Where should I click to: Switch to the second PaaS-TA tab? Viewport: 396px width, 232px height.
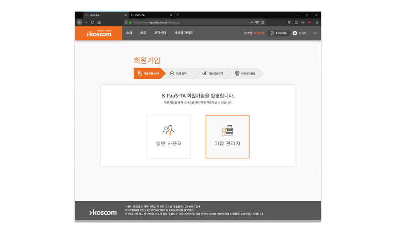(150, 15)
